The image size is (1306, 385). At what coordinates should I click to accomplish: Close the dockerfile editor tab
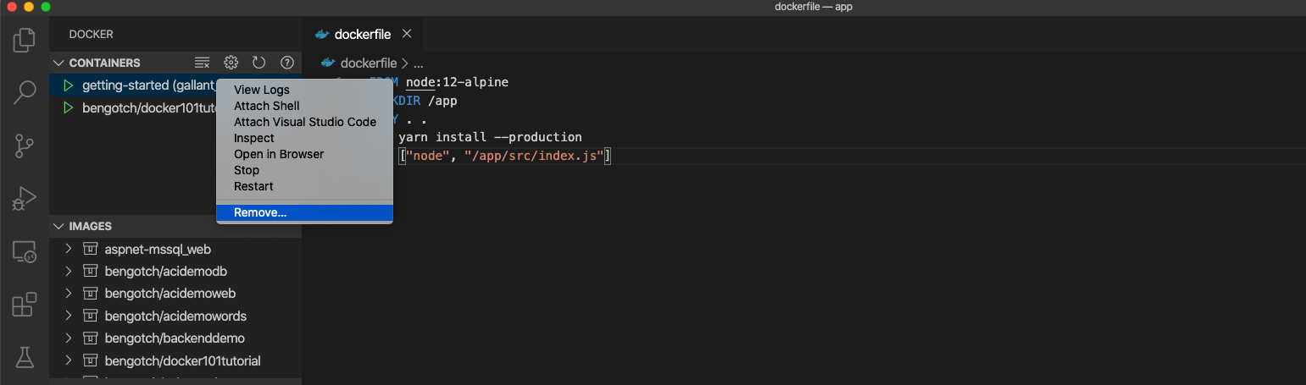click(x=407, y=35)
